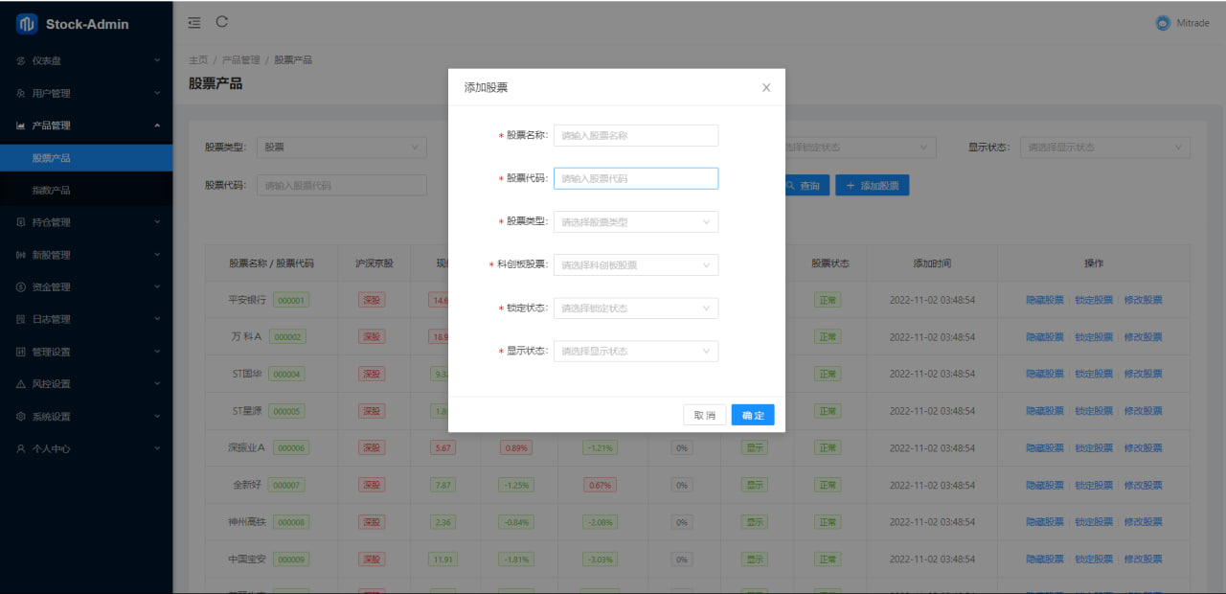
Task: Click the Mitrade user avatar icon
Action: coord(1163,24)
